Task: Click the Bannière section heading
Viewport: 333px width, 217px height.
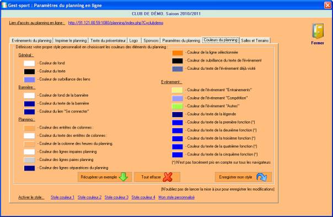Action: [x=26, y=87]
